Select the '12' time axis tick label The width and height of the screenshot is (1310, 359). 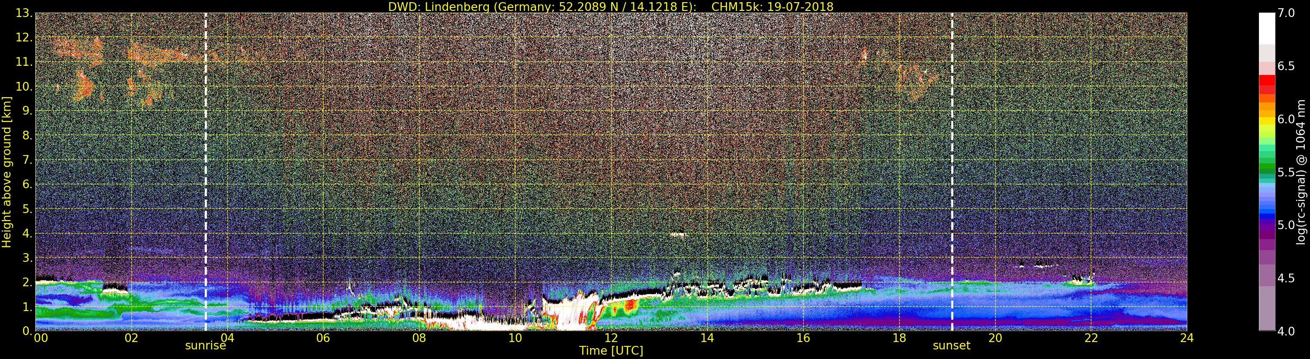[x=611, y=338]
